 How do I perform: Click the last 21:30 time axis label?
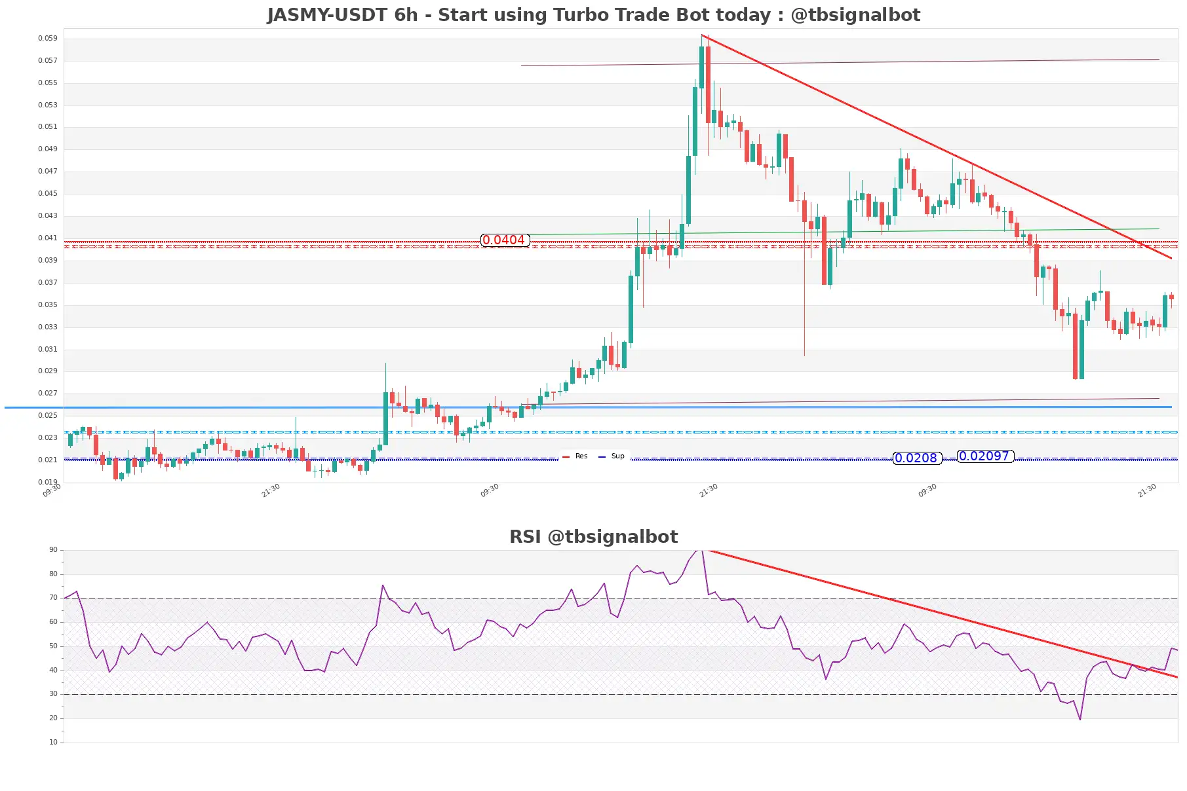1147,490
